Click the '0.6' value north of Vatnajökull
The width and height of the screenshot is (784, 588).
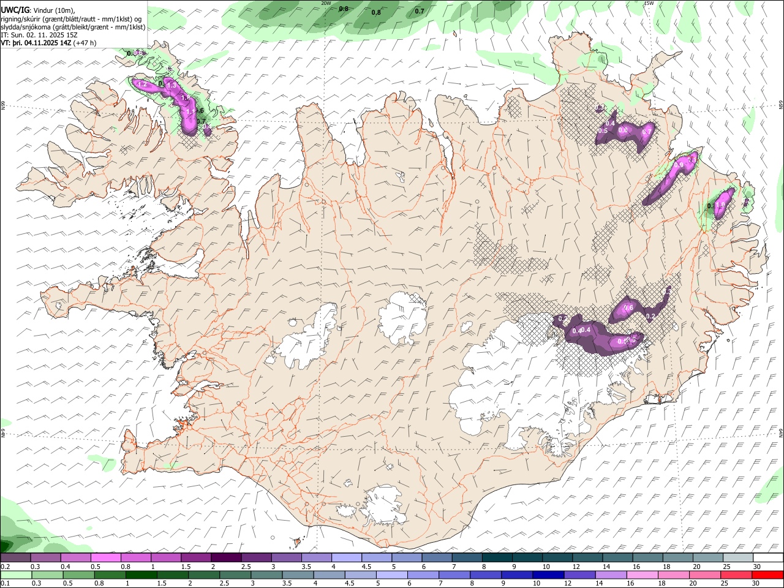(x=628, y=307)
